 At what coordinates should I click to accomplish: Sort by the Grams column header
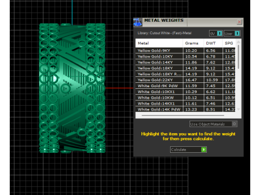click(193, 43)
